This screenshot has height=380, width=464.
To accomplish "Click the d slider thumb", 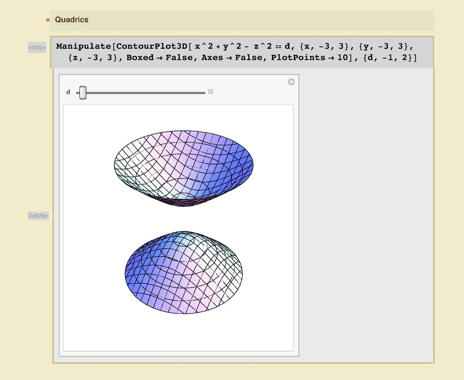I will click(x=83, y=92).
